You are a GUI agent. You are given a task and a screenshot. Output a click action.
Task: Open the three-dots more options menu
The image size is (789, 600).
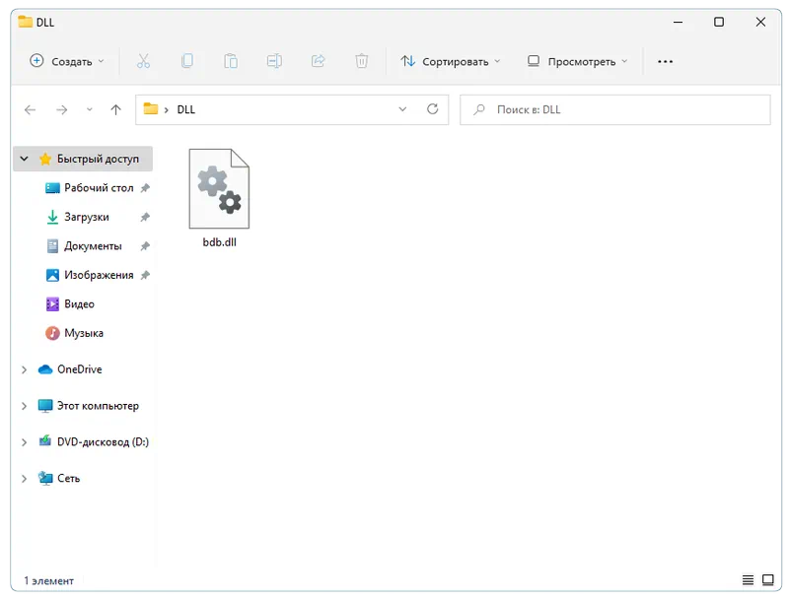point(665,61)
